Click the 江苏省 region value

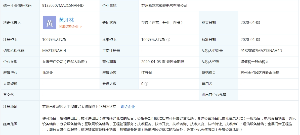pyautogui.click(x=147, y=73)
